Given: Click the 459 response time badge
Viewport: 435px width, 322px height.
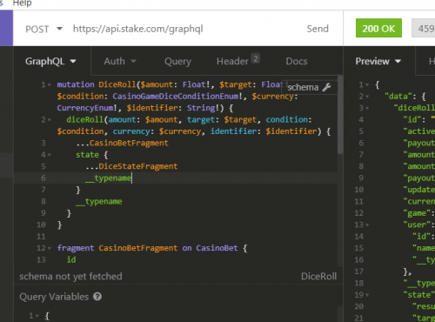Looking at the screenshot, I should (x=424, y=28).
